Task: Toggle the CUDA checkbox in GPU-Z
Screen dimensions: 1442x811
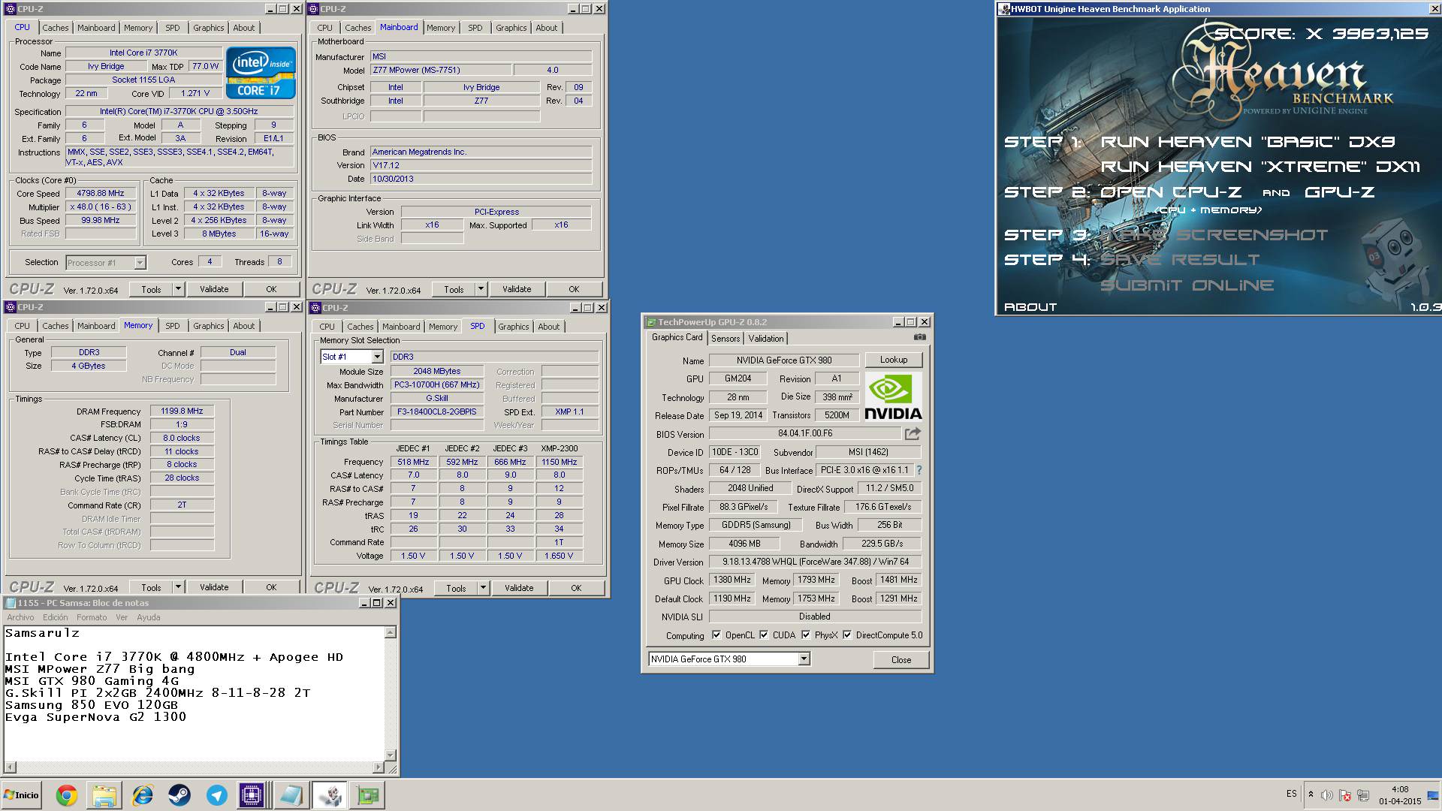Action: [x=764, y=635]
